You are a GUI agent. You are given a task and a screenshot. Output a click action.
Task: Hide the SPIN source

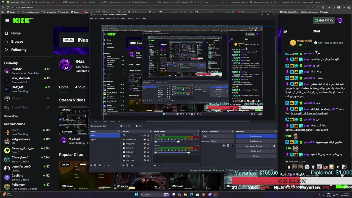pyautogui.click(x=145, y=156)
